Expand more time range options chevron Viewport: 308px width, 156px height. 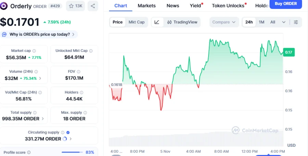(284, 22)
